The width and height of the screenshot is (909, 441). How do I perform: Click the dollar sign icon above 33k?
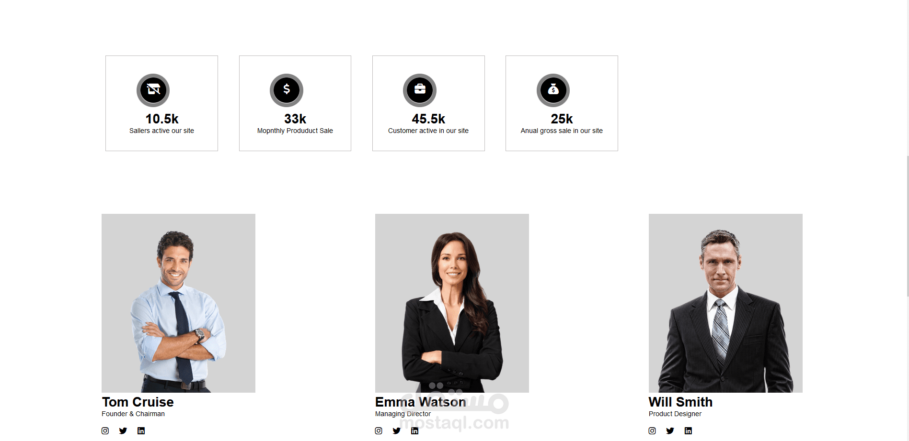click(287, 90)
